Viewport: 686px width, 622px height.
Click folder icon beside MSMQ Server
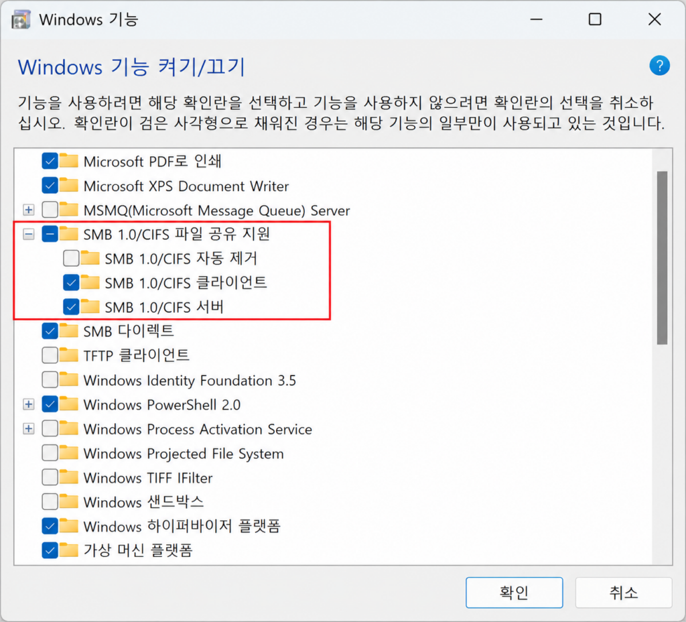pyautogui.click(x=69, y=209)
